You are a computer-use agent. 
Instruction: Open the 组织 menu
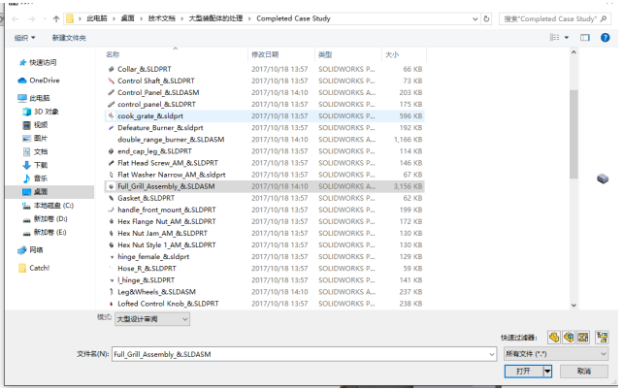pos(24,38)
